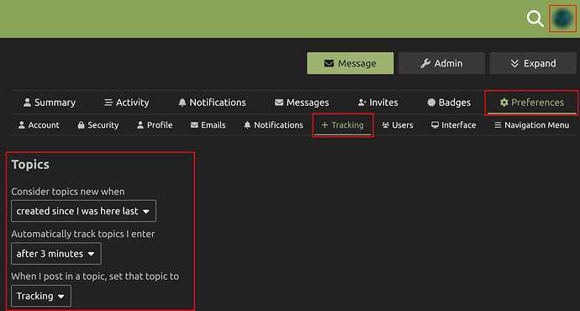Click 'Automatically track topics I enter' label
The height and width of the screenshot is (311, 580).
coord(83,234)
